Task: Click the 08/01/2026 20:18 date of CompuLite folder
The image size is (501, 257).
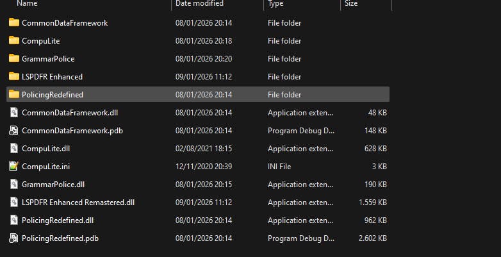Action: [x=204, y=41]
